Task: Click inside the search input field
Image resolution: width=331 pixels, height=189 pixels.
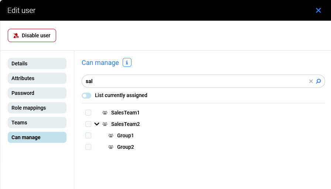Action: [192, 81]
